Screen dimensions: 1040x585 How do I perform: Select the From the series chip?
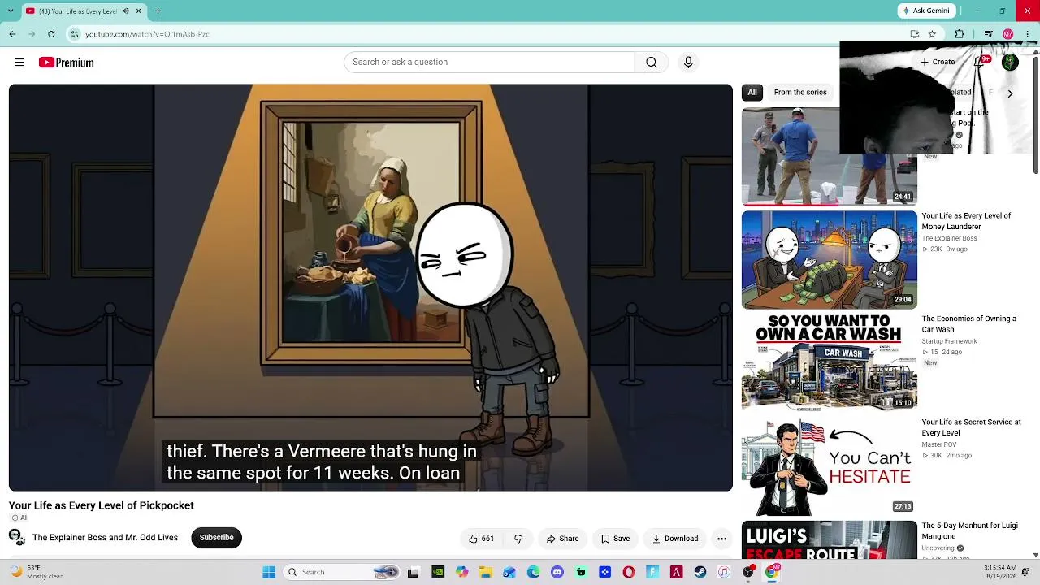click(x=800, y=93)
